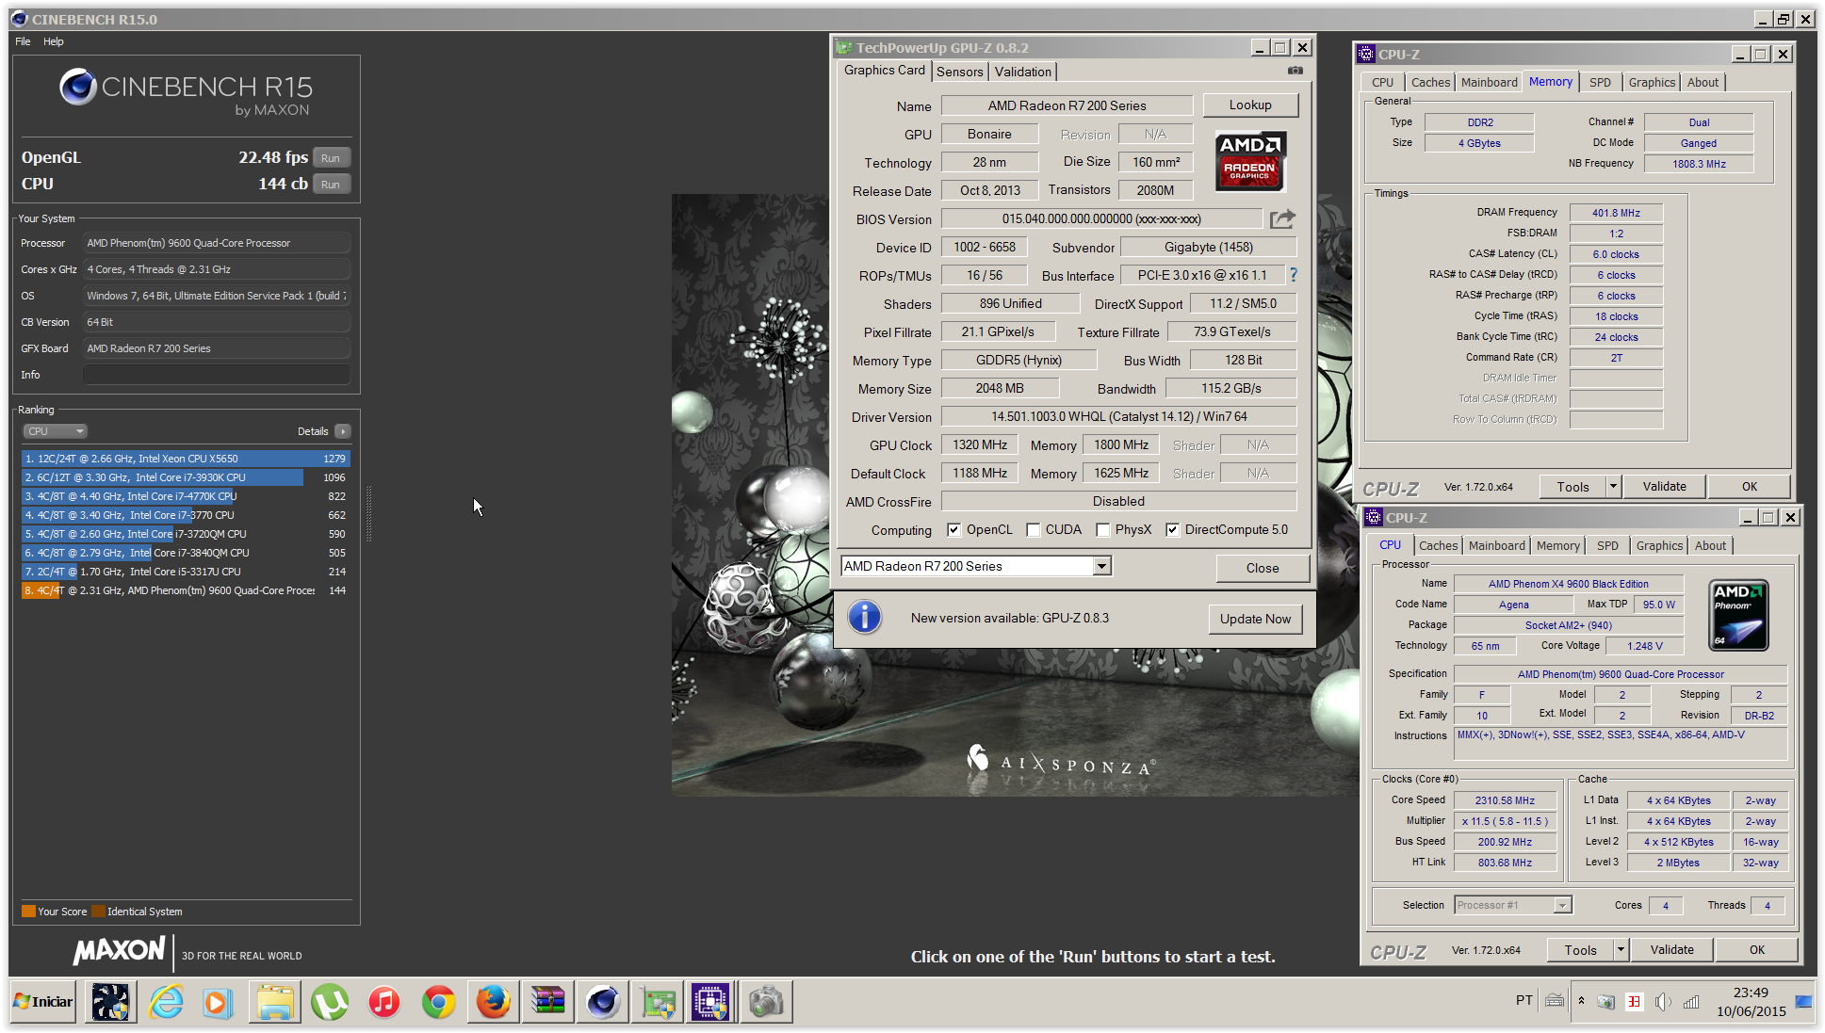Switch to GPU-Z Validation tab
This screenshot has width=1825, height=1033.
coord(1022,72)
